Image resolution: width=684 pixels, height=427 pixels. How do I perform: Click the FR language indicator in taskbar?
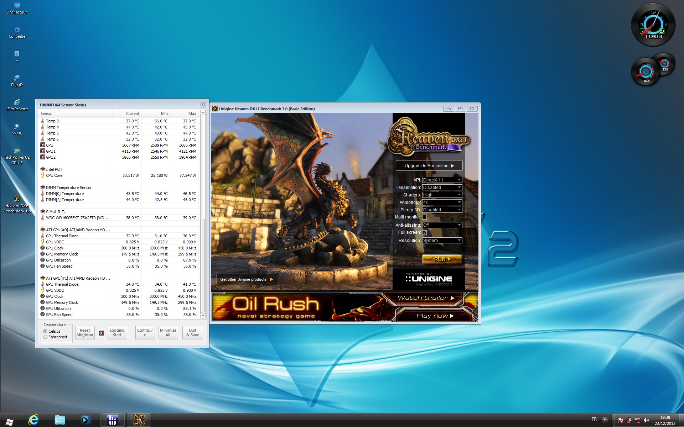pyautogui.click(x=594, y=419)
